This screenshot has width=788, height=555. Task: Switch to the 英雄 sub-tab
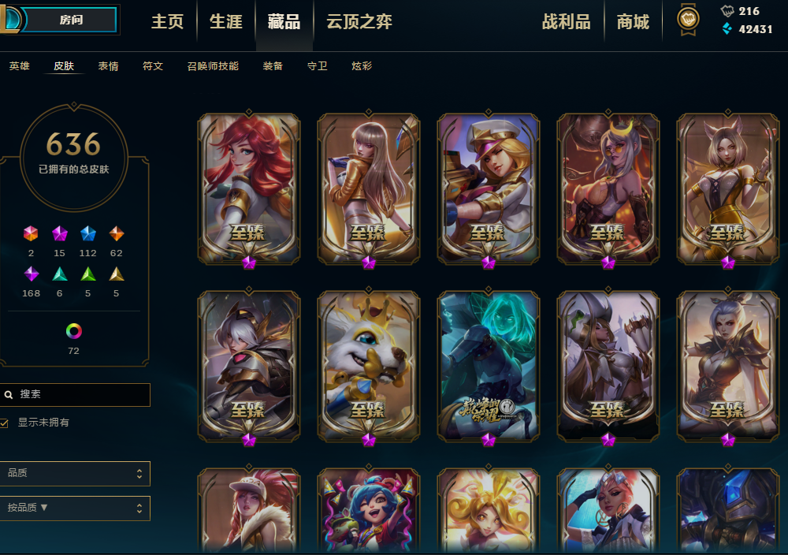tap(19, 66)
